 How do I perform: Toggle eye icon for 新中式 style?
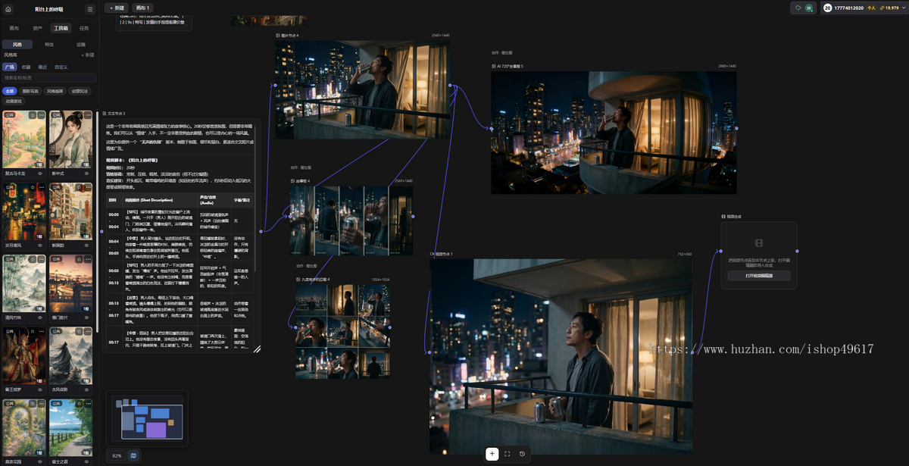87,174
